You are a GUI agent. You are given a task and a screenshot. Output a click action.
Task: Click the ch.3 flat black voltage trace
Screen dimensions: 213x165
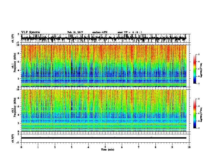tap(104, 138)
